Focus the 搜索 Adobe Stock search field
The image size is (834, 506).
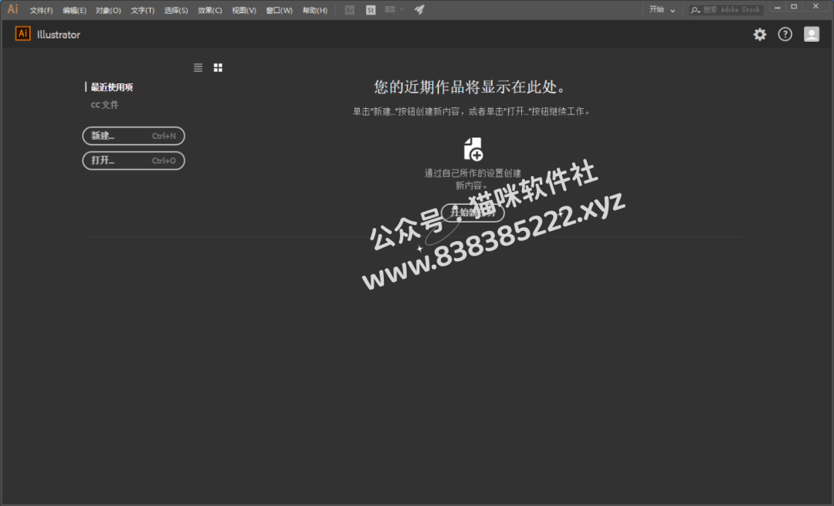click(x=727, y=9)
